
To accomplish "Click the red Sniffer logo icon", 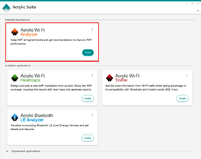I will click(x=110, y=78).
